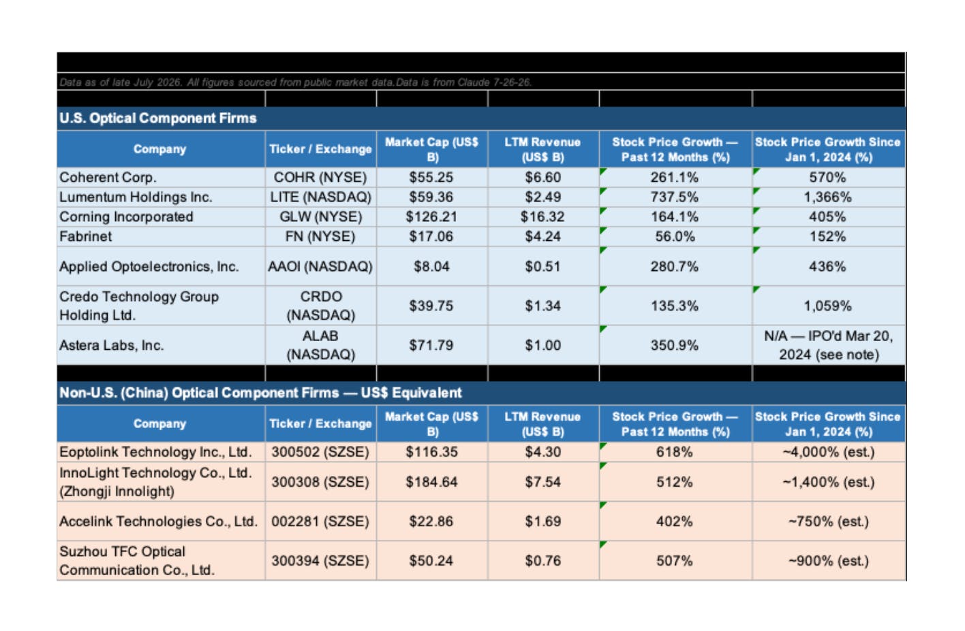Select the 'InnoLight Technology Co., Ltd.' cell
Screen dimensions: 965x631
click(x=161, y=483)
